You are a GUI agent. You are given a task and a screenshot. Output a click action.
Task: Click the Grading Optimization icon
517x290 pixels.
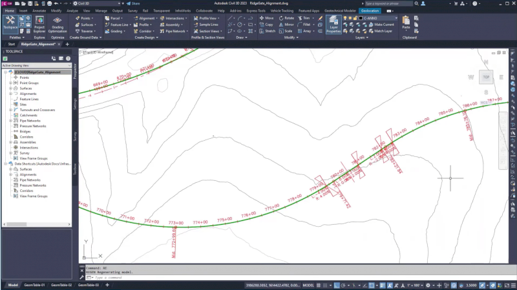(58, 25)
